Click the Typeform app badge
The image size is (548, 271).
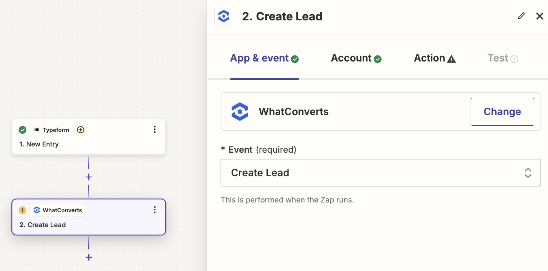51,130
